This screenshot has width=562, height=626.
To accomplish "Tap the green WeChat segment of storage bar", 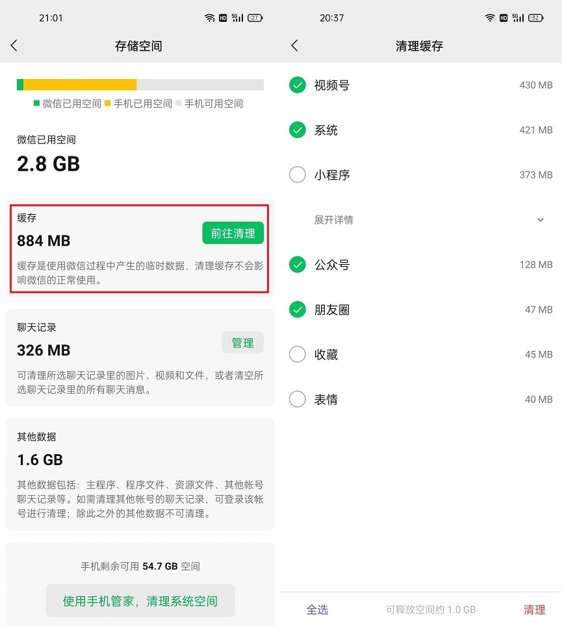I will coord(20,84).
